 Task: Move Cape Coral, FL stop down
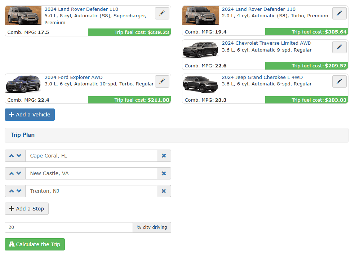click(x=19, y=156)
